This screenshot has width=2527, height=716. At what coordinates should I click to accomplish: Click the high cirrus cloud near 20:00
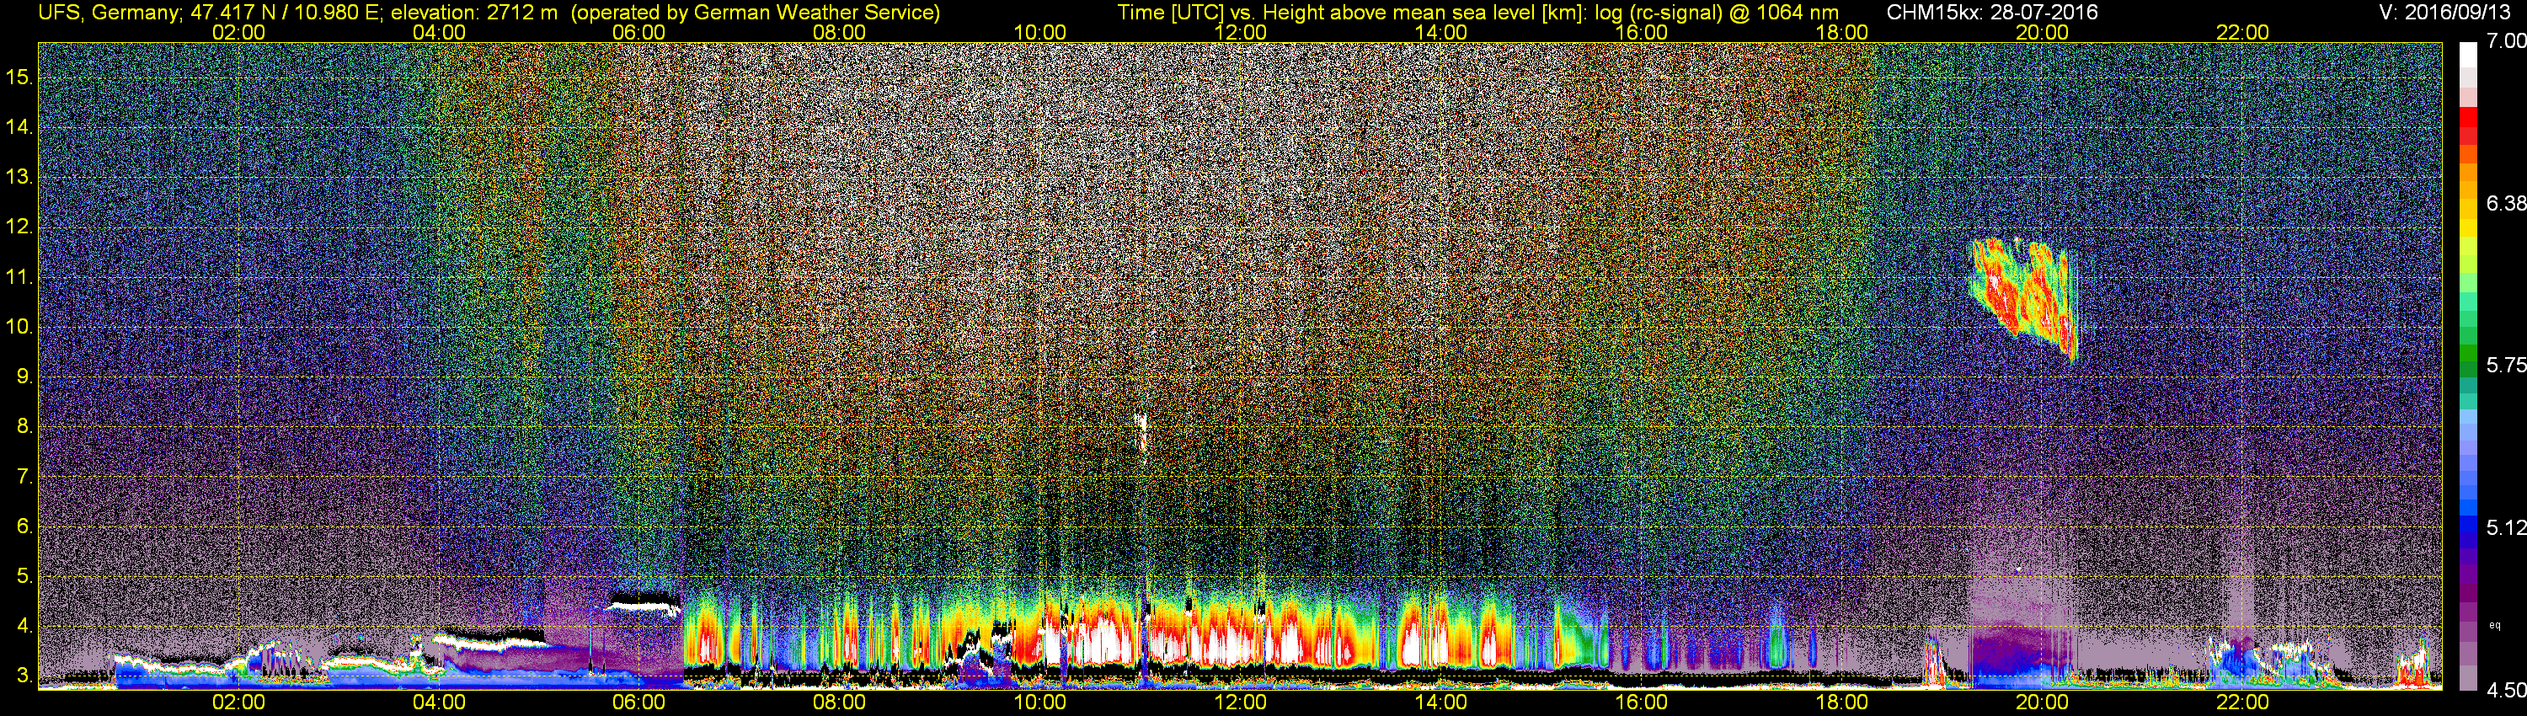pos(2025,299)
